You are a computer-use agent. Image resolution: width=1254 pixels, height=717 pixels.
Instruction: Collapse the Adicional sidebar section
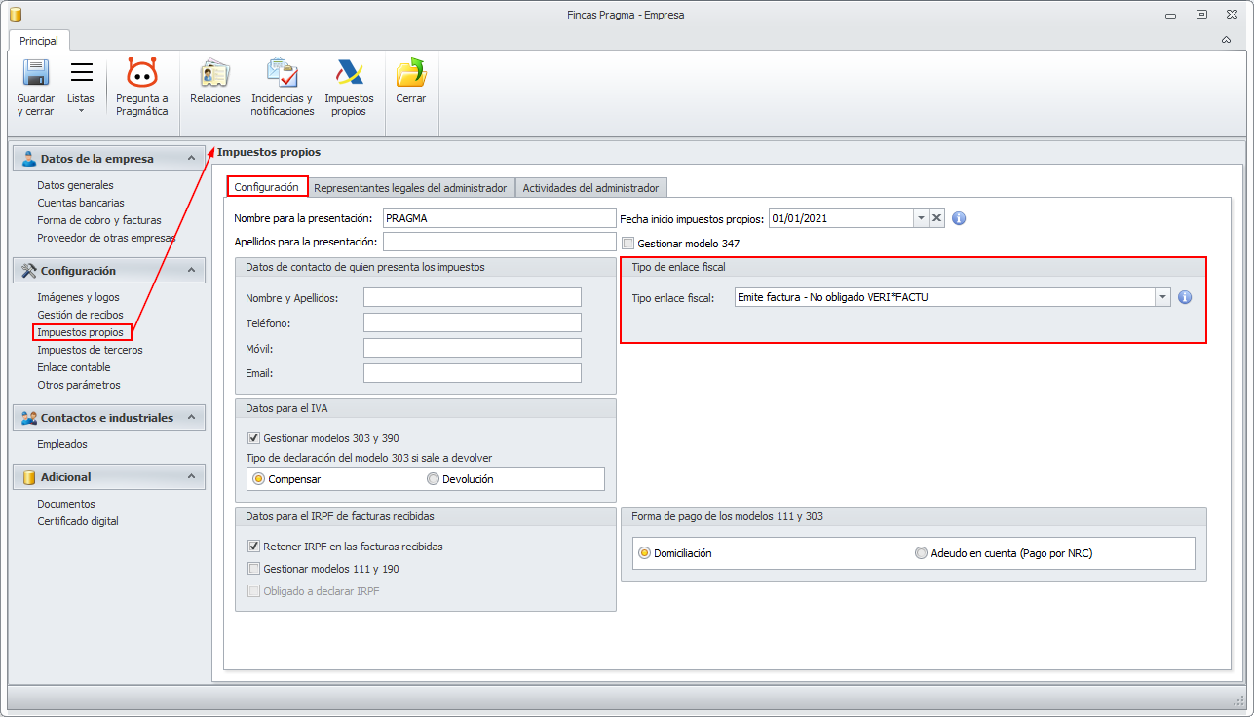(x=191, y=477)
